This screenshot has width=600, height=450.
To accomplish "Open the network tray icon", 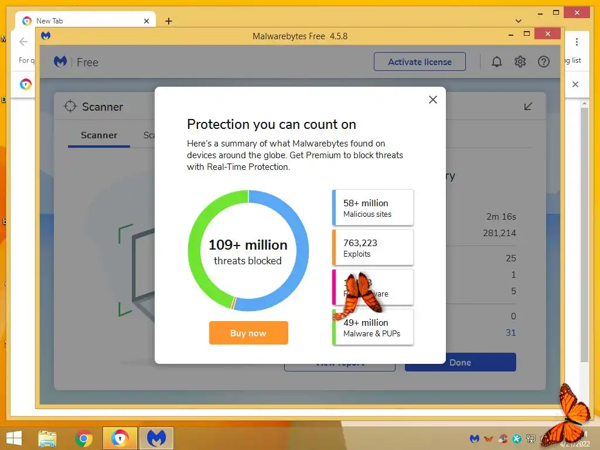I will pos(531,438).
